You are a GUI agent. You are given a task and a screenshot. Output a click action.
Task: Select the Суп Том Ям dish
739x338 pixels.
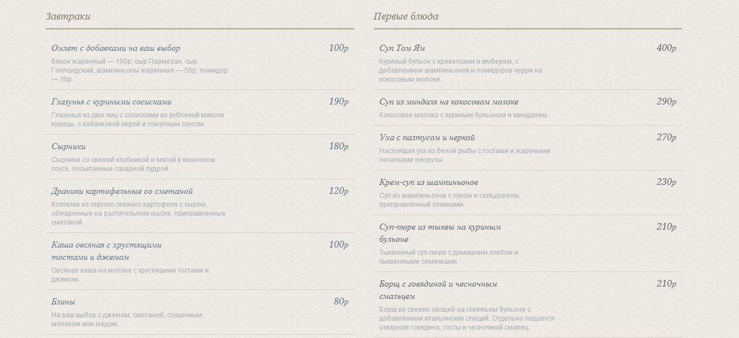pos(402,49)
